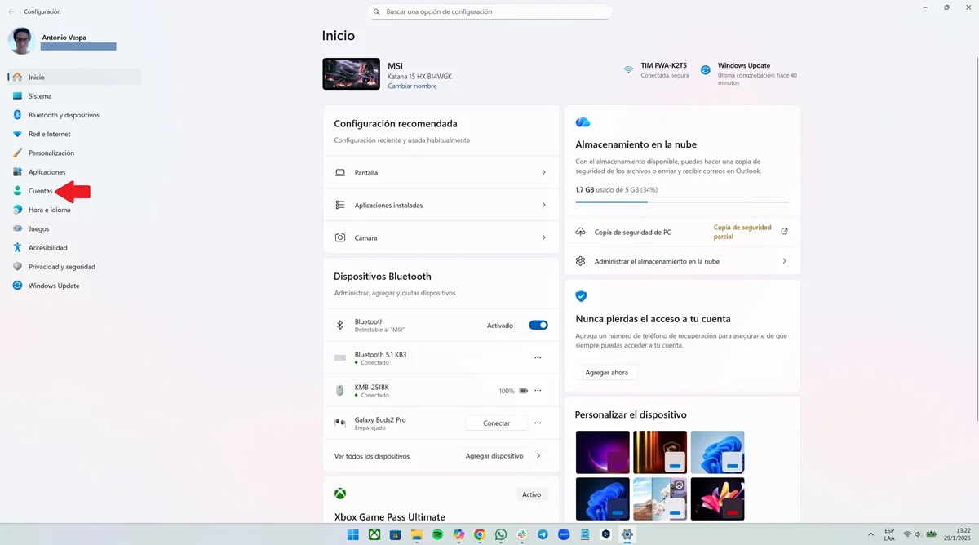
Task: Open Copilot from the taskbar
Action: (458, 535)
